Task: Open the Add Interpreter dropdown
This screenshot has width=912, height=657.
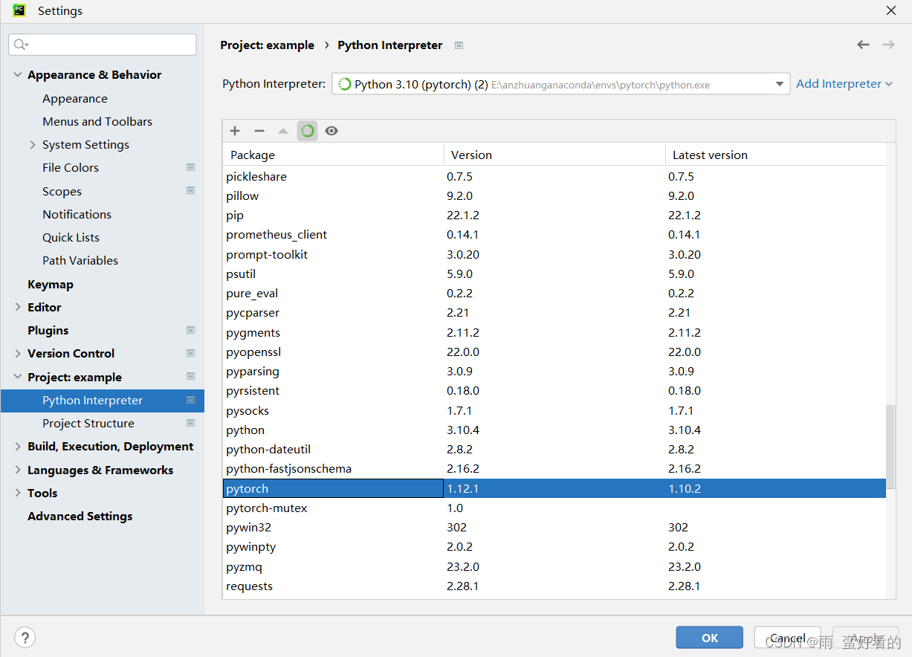Action: coord(844,83)
